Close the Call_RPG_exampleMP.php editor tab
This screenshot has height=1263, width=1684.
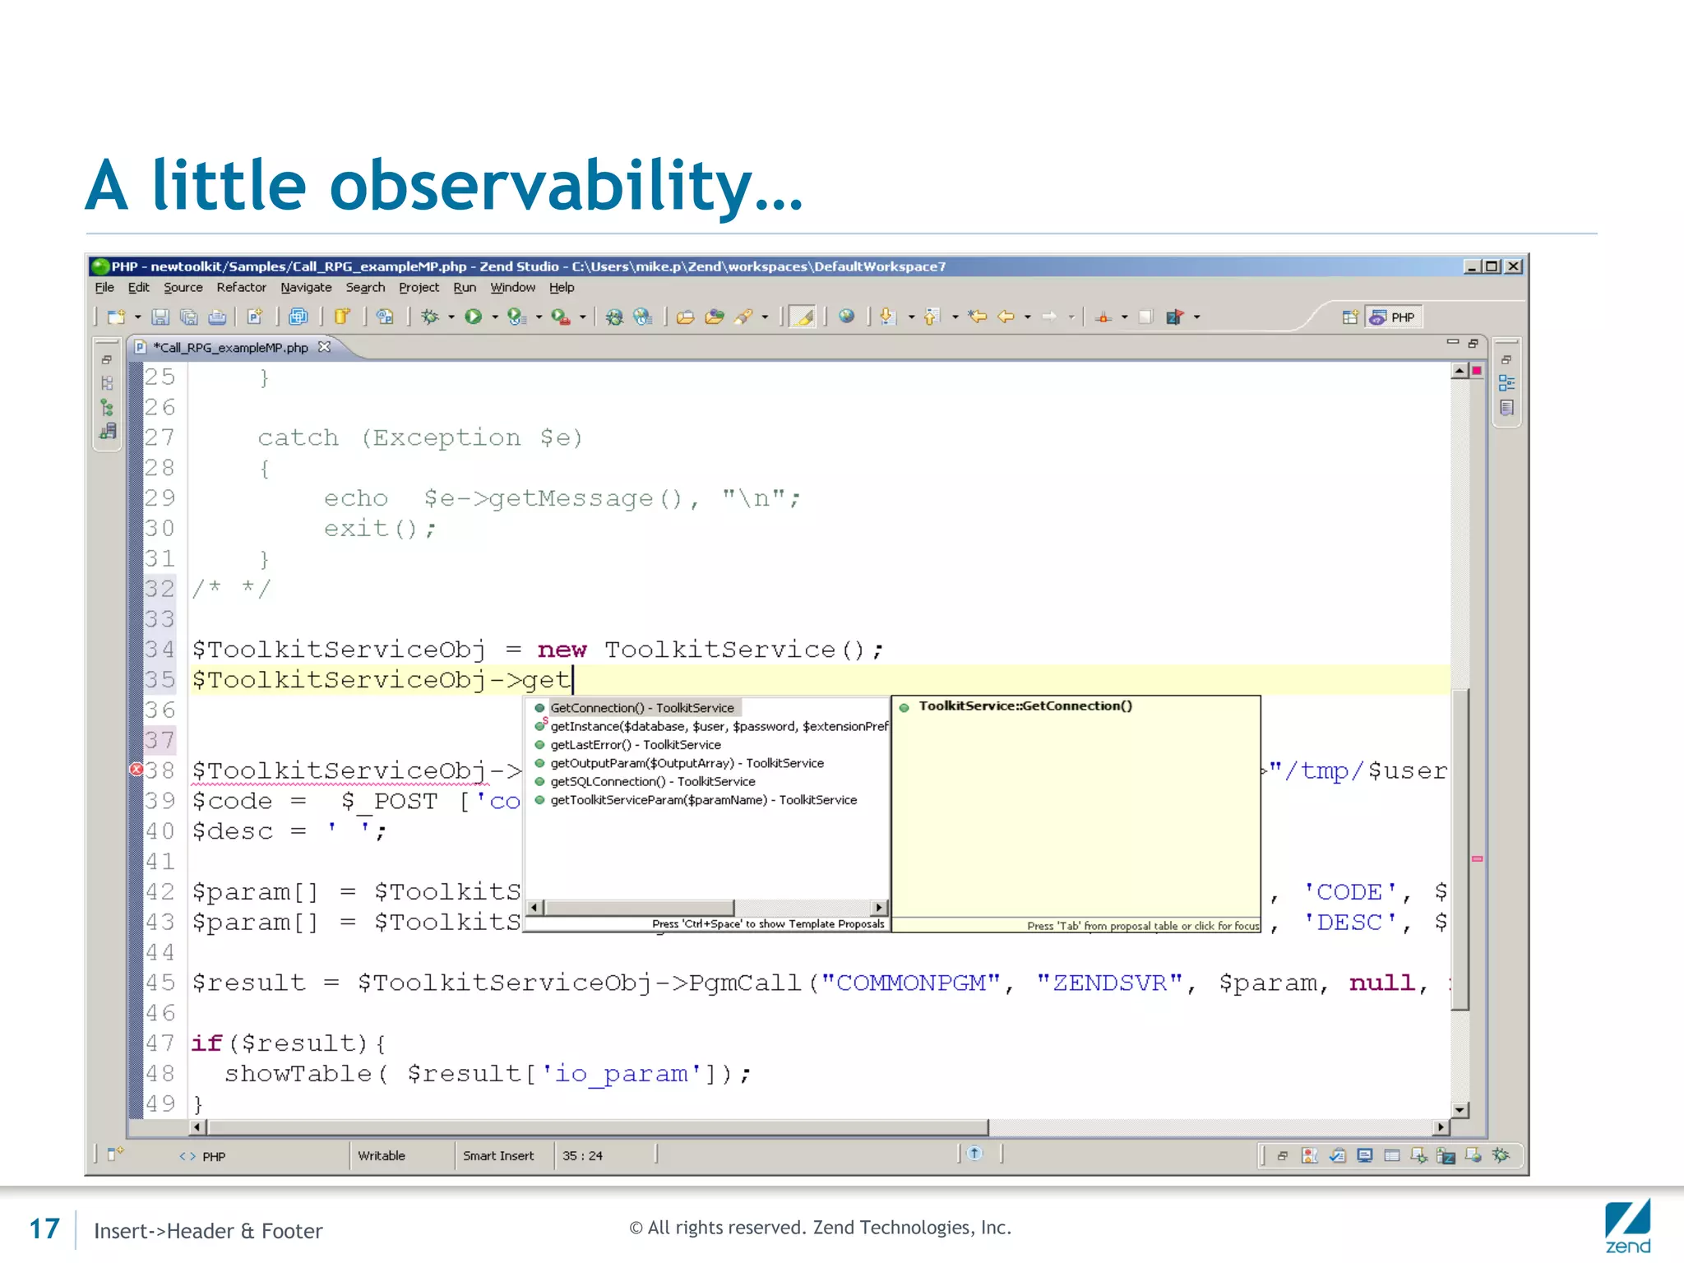point(325,347)
